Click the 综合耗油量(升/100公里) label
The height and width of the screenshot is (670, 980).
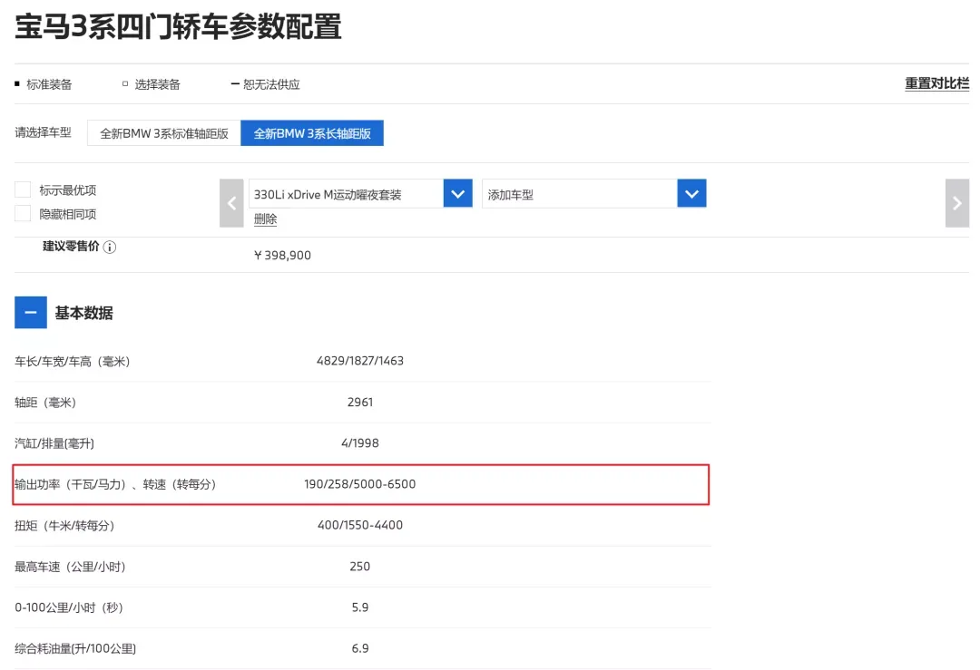75,649
